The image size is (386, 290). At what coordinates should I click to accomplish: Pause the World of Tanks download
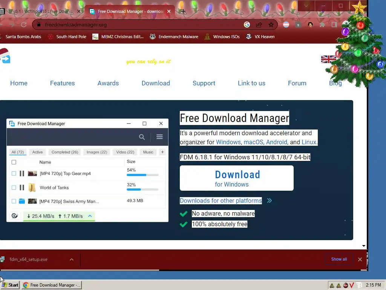(22, 188)
